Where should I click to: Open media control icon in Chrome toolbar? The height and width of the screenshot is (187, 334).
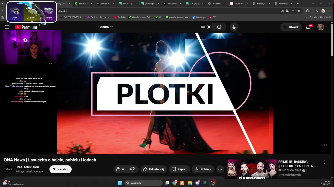click(317, 11)
